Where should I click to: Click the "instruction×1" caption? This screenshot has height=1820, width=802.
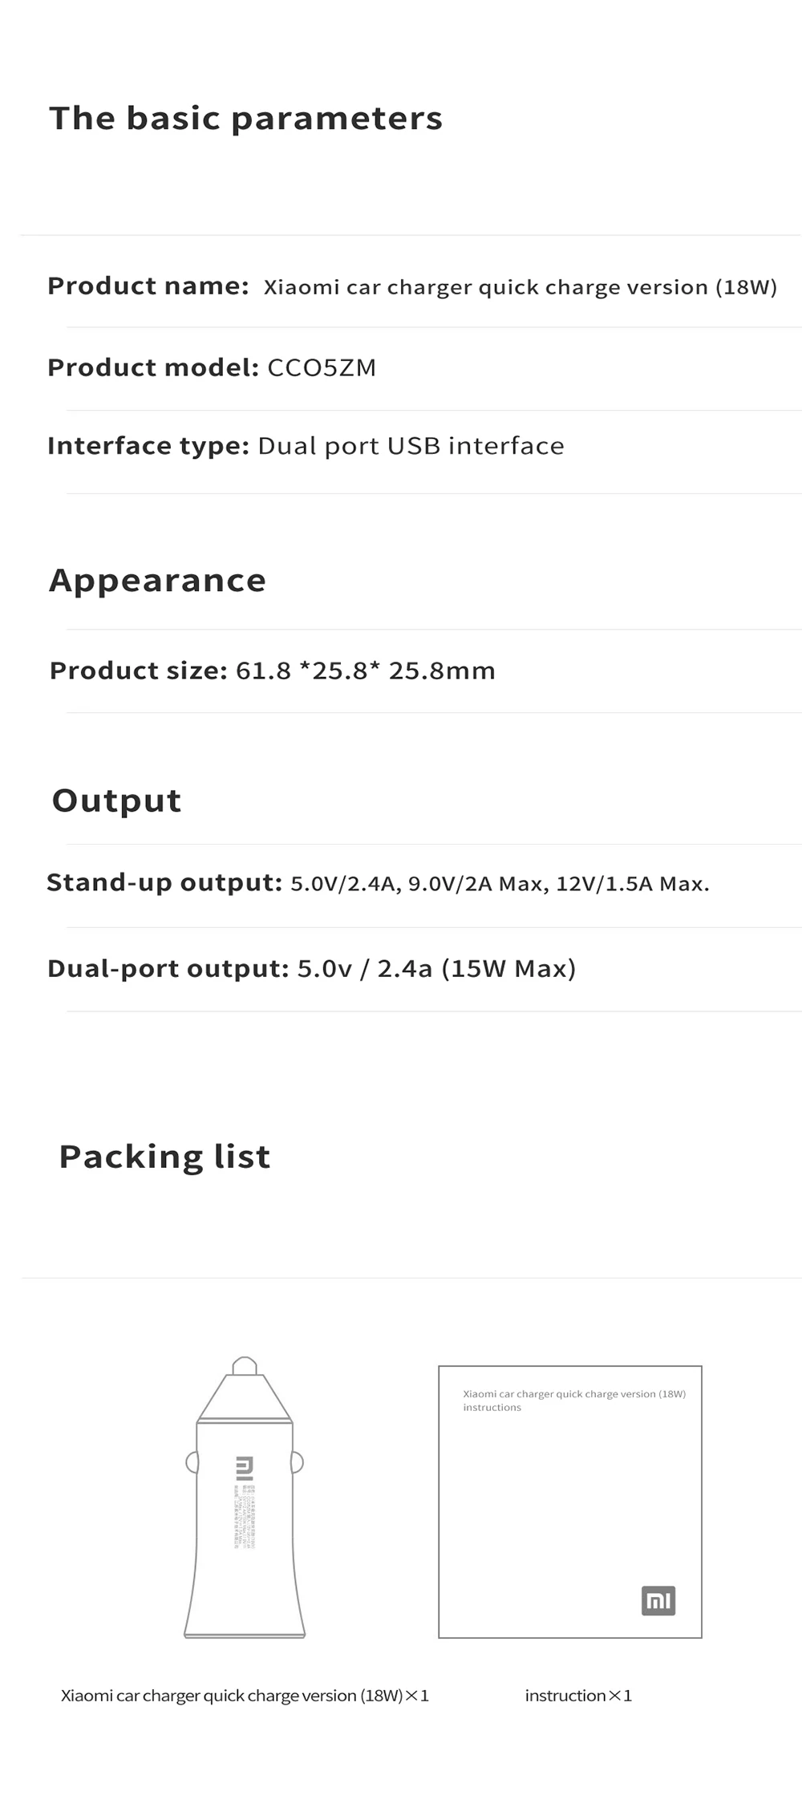pos(578,1696)
